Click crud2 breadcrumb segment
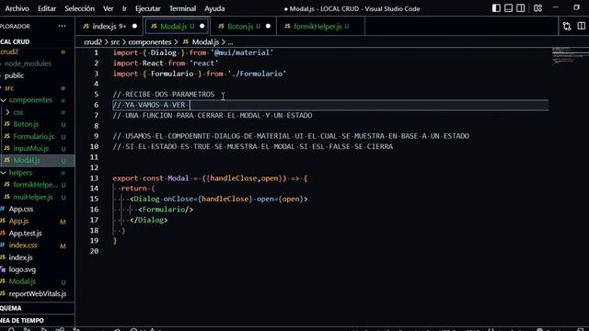The height and width of the screenshot is (331, 589). pos(93,42)
